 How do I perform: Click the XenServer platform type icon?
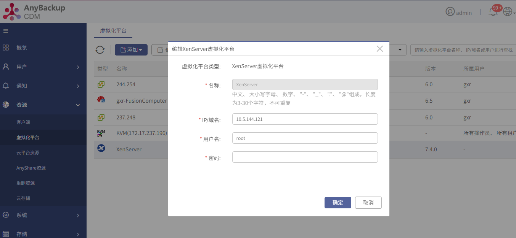pos(101,149)
